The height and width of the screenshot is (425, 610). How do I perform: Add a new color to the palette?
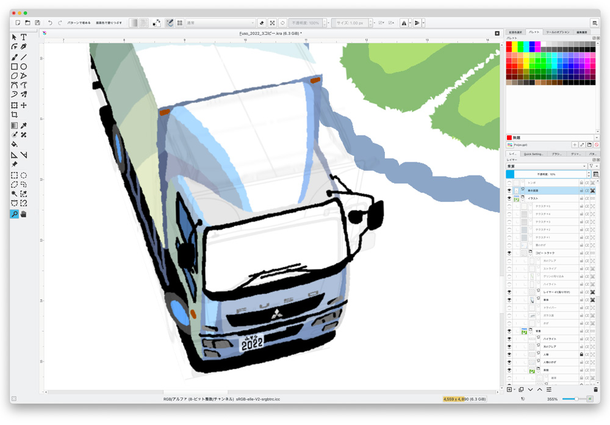pyautogui.click(x=575, y=145)
